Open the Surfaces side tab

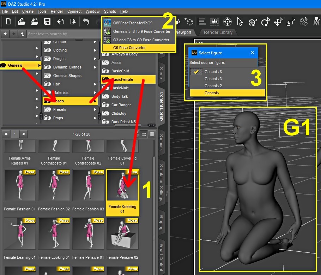coord(161,142)
